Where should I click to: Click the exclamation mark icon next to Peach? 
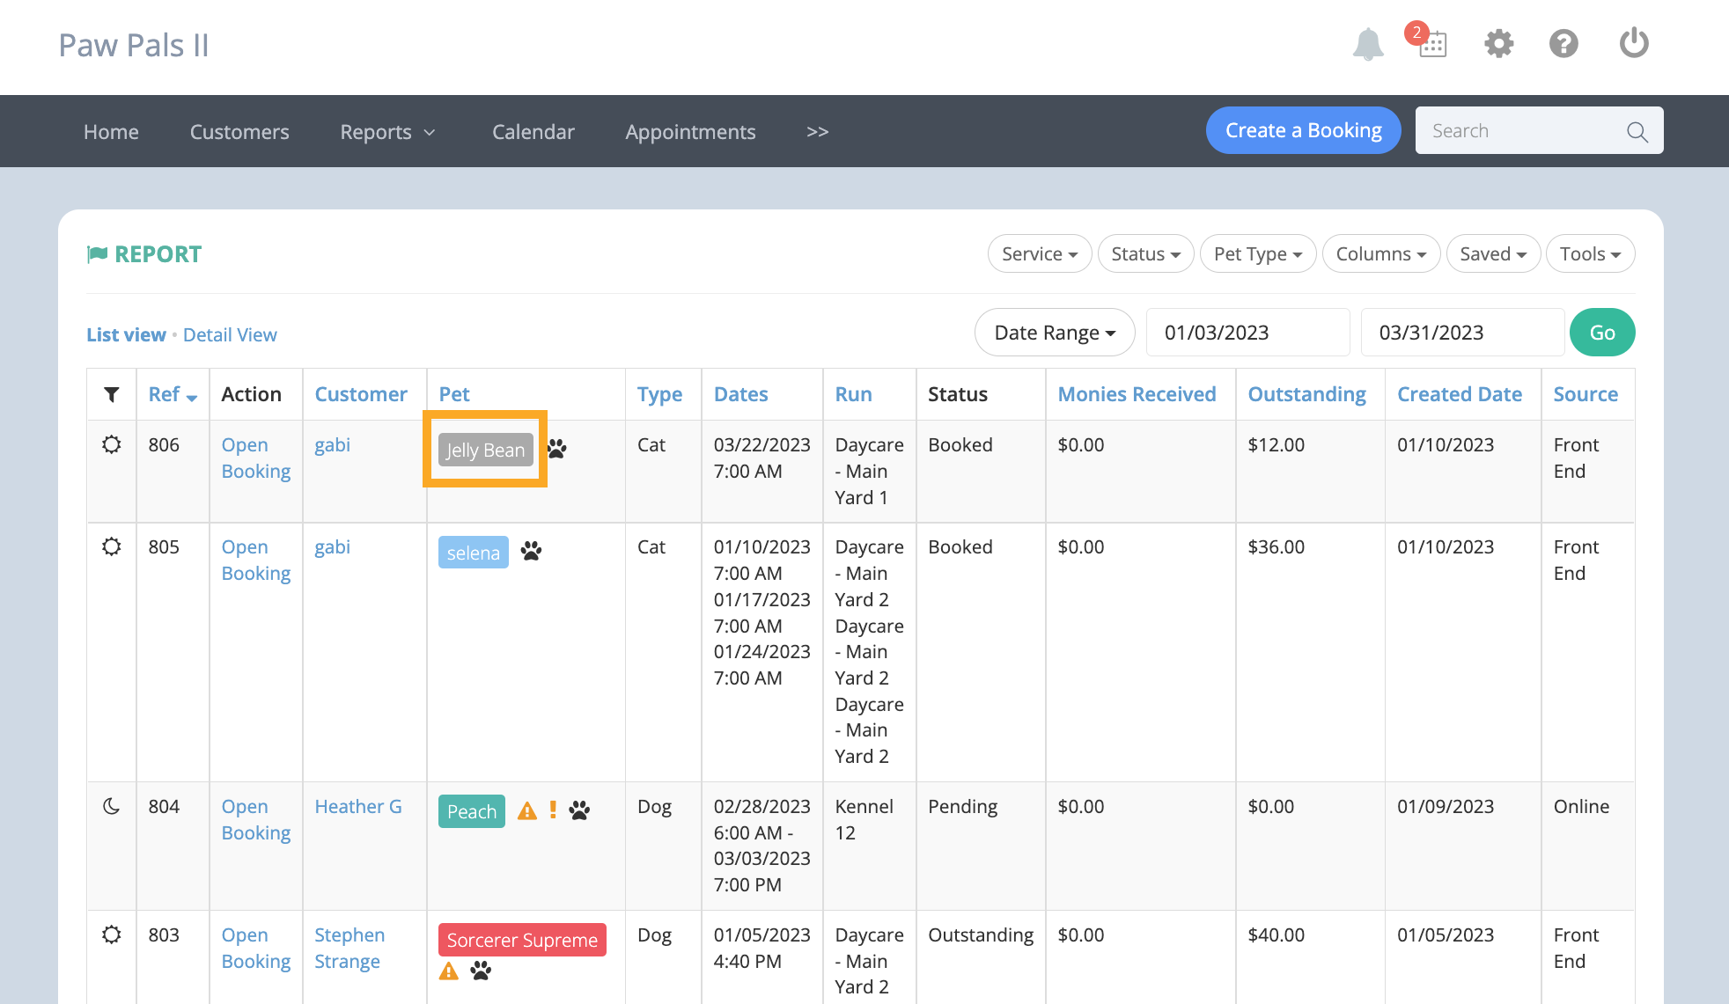553,810
